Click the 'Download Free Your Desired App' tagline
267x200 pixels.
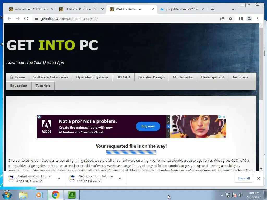(x=35, y=63)
